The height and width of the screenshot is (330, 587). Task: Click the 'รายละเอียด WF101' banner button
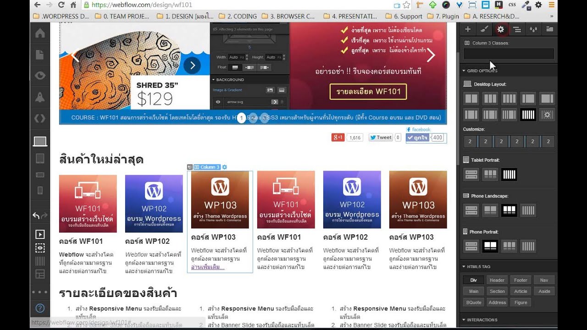coord(368,91)
